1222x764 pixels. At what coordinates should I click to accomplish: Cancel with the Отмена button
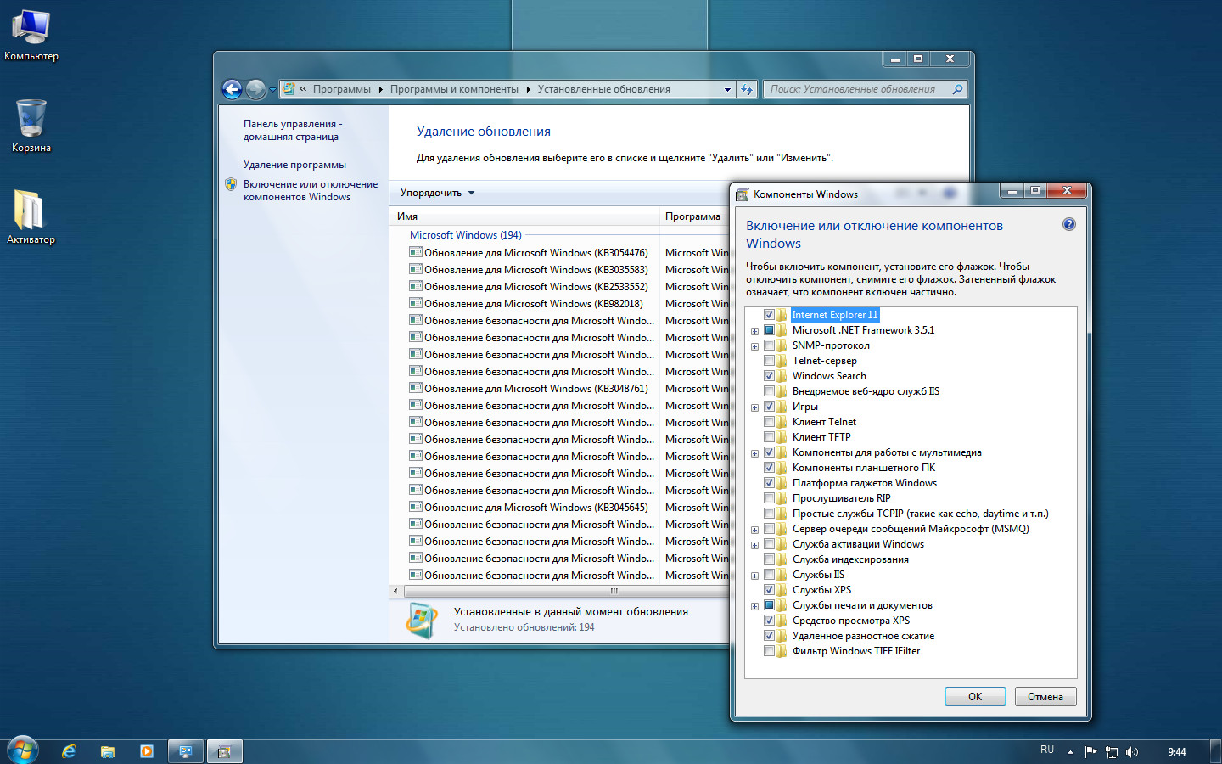click(x=1045, y=696)
